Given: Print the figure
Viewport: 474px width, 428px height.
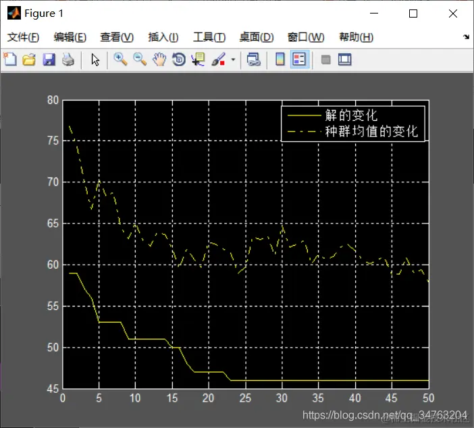Looking at the screenshot, I should pos(68,59).
